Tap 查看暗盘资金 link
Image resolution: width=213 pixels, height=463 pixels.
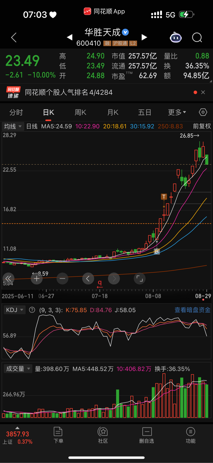click(192, 310)
